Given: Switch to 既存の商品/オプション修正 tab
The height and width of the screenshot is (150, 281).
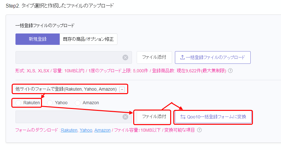Looking at the screenshot, I should [88, 39].
